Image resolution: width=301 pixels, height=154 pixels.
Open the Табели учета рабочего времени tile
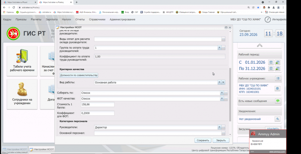tap(22, 61)
